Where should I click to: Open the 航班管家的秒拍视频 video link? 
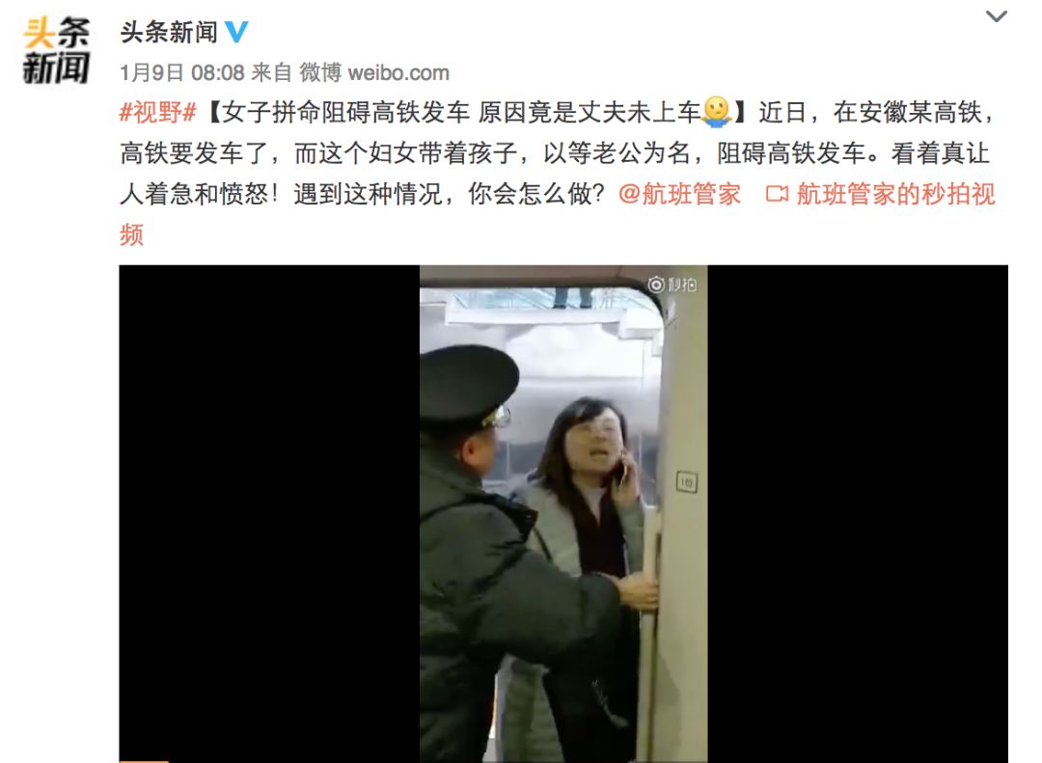coord(895,194)
